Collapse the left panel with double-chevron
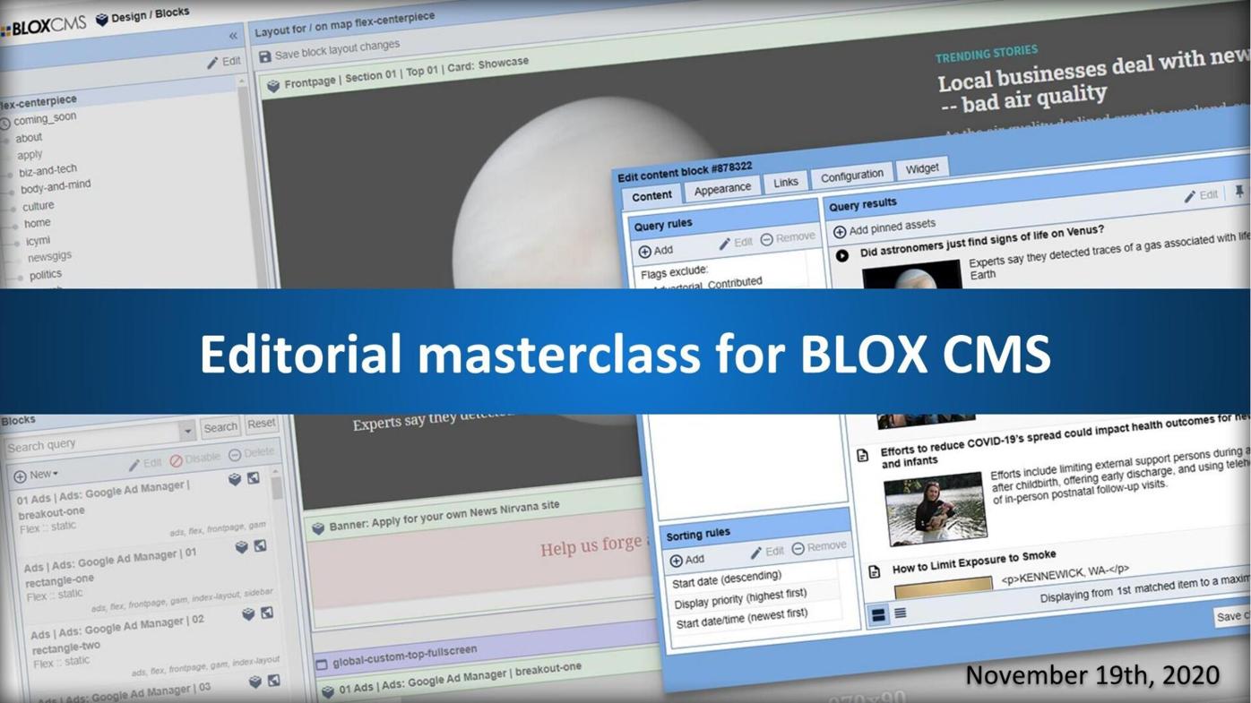This screenshot has height=703, width=1251. pos(233,36)
